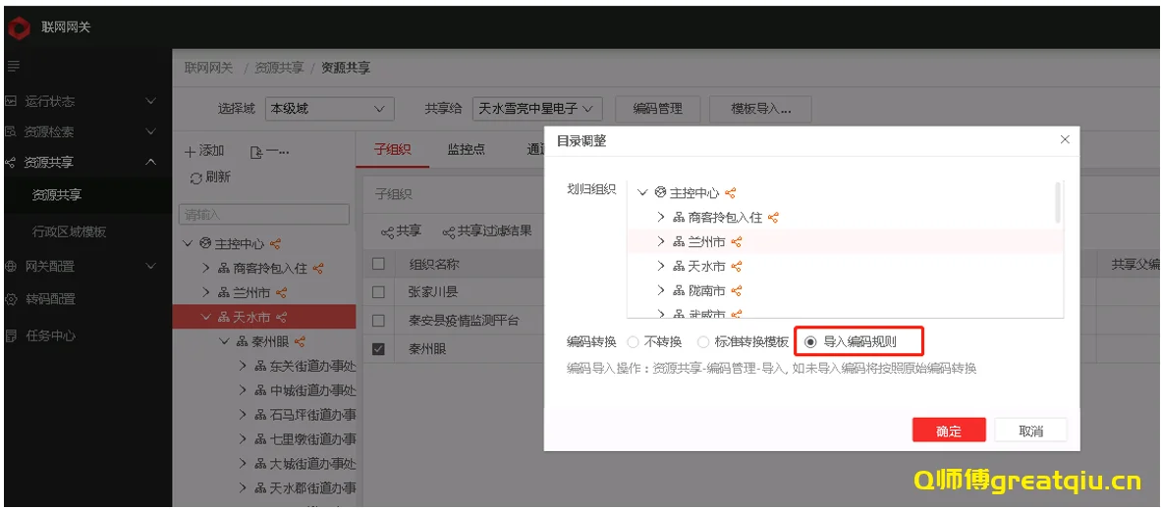
Task: Collapse the 资源共享 sidebar chevron
Action: (x=150, y=161)
